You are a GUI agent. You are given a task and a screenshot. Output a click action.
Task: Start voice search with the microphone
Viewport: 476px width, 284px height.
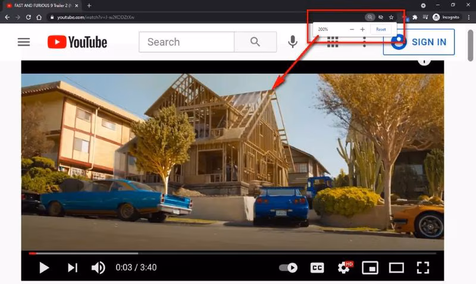coord(293,42)
